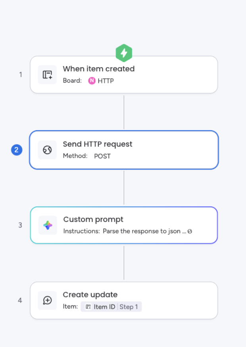The image size is (246, 347).
Task: Click step number 4 label
Action: (20, 300)
